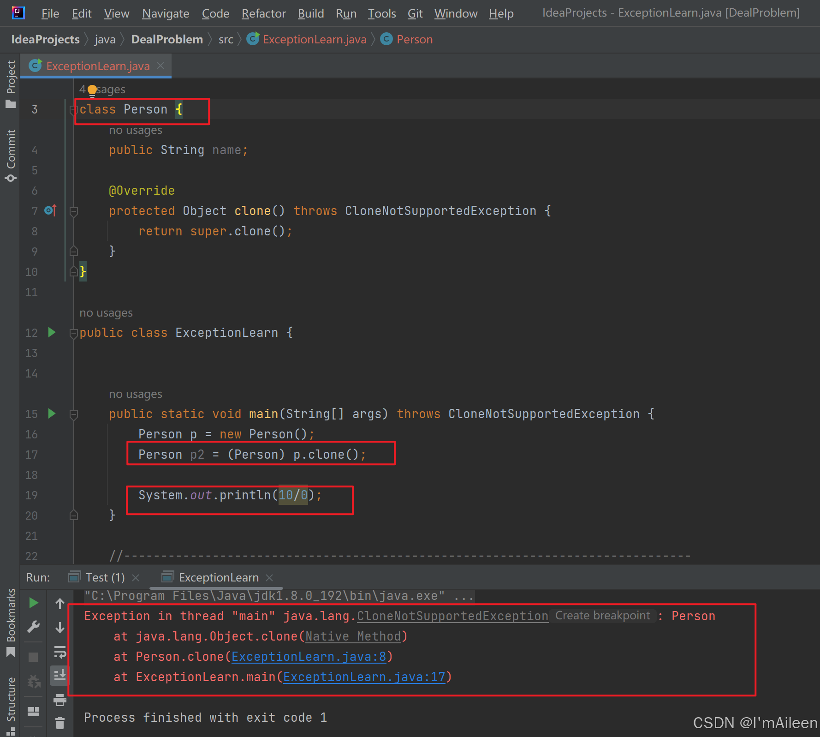Open the Bookmarks tool window

pos(11,623)
